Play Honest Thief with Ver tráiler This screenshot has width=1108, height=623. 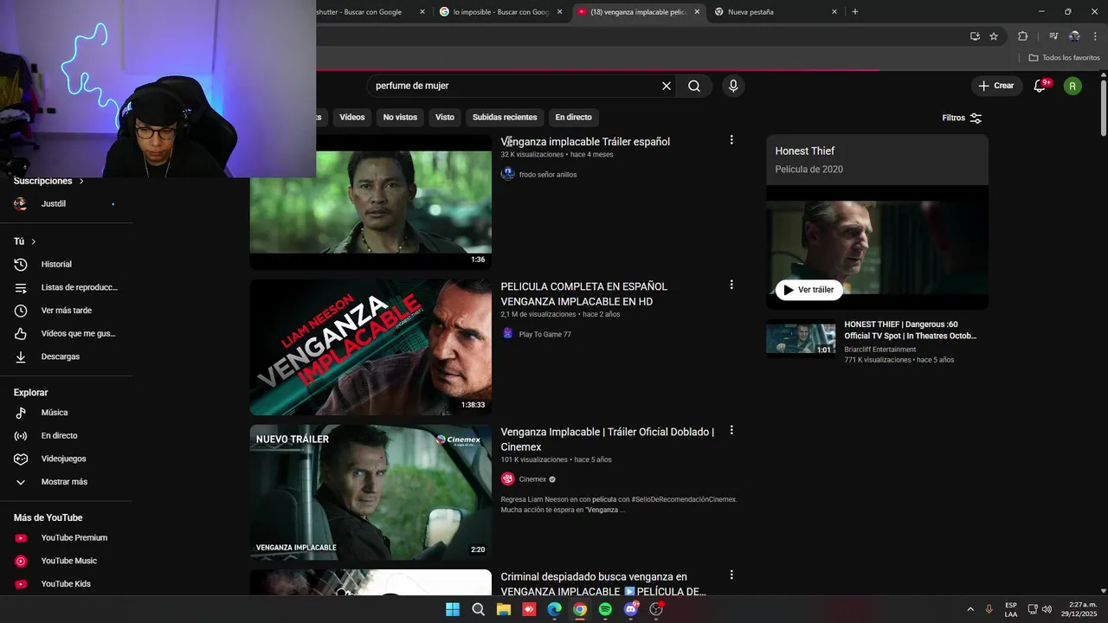tap(808, 290)
